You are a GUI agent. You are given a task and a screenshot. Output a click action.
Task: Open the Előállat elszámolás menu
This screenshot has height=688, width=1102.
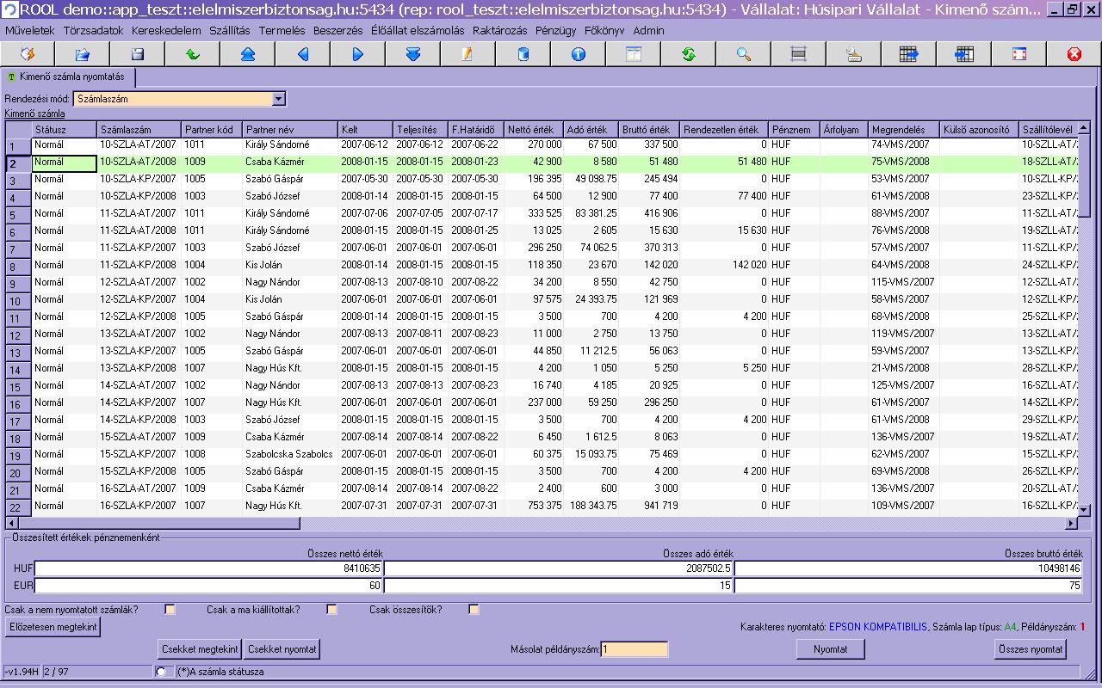click(418, 30)
